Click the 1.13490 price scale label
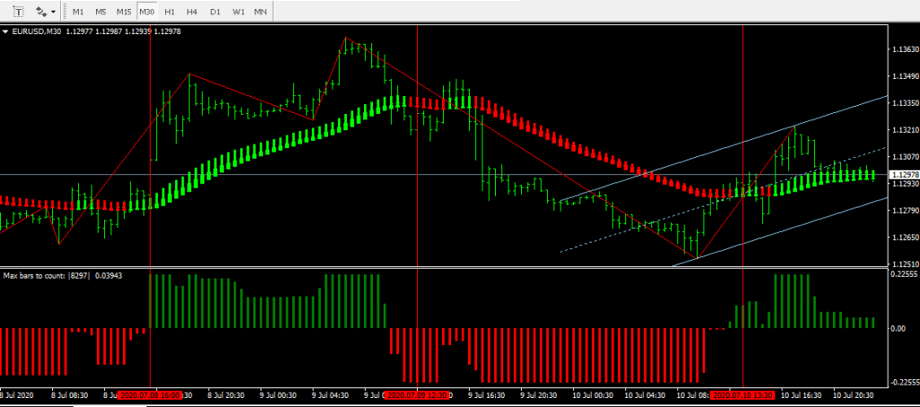Image resolution: width=920 pixels, height=407 pixels. point(904,76)
